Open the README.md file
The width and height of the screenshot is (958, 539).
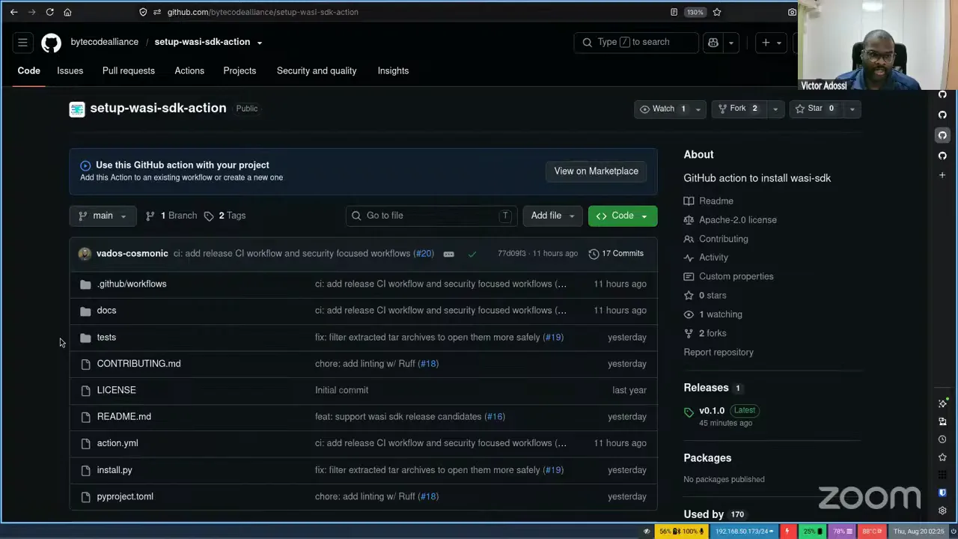(123, 417)
